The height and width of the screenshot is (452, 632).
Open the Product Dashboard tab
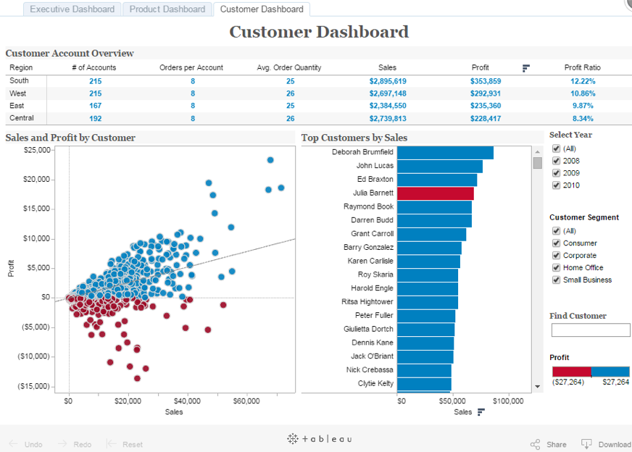coord(167,9)
